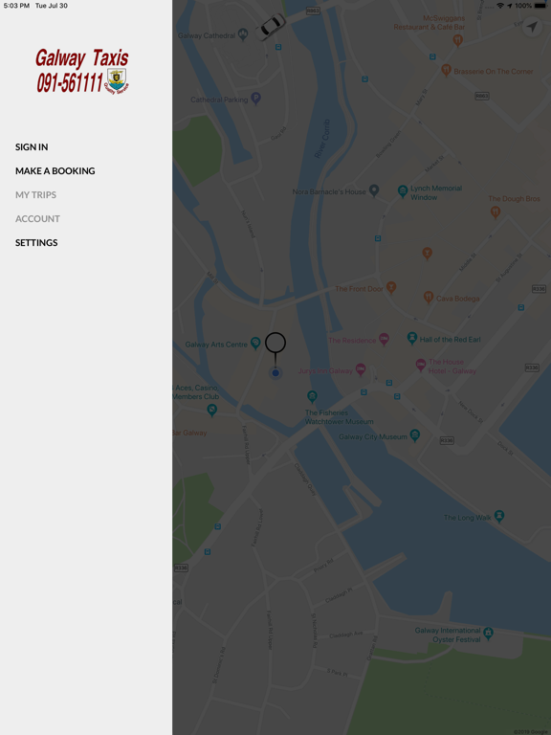Tap the Galway Taxis logo
The height and width of the screenshot is (735, 551).
pos(82,71)
